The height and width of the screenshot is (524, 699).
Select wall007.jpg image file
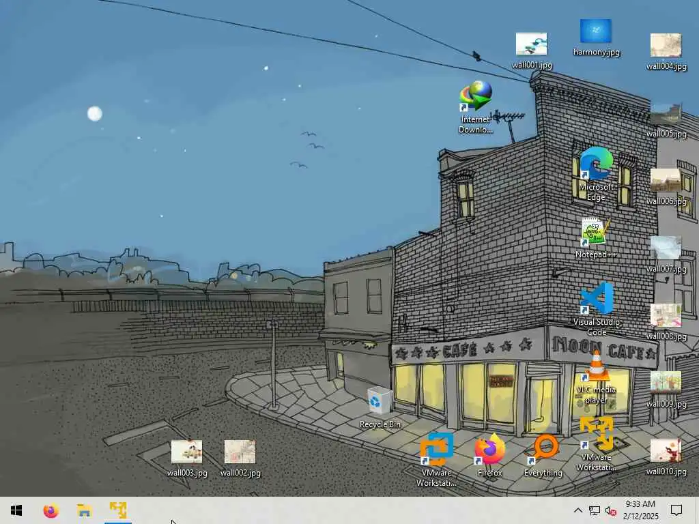click(666, 254)
